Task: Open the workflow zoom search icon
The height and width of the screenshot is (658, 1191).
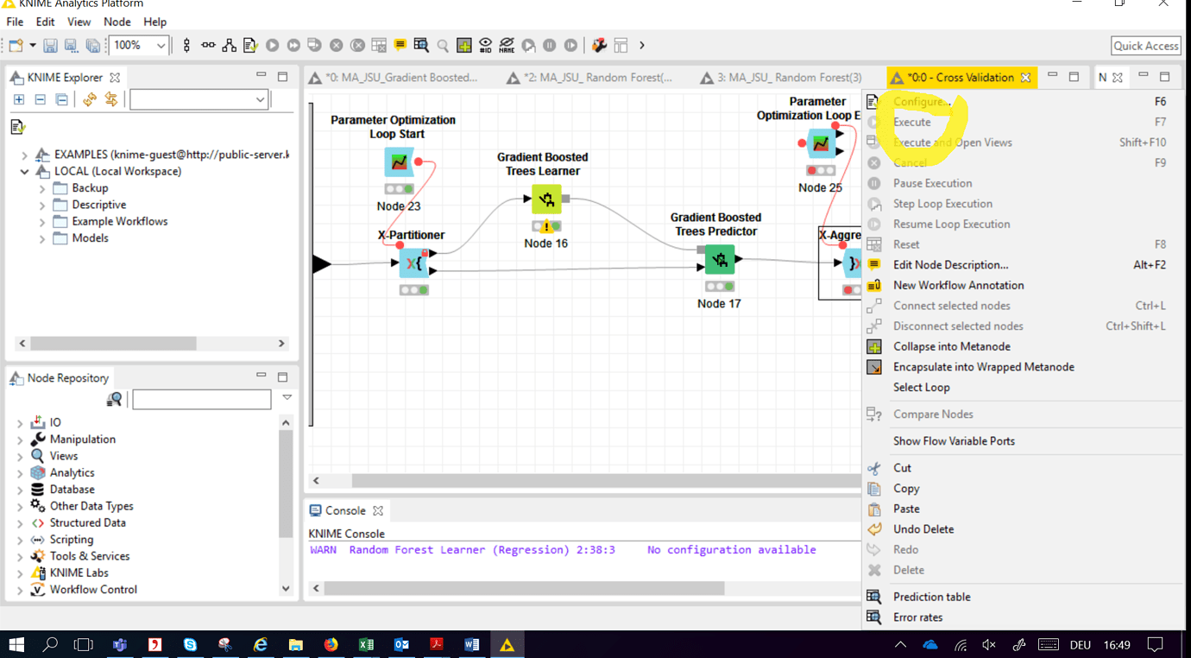Action: click(421, 45)
